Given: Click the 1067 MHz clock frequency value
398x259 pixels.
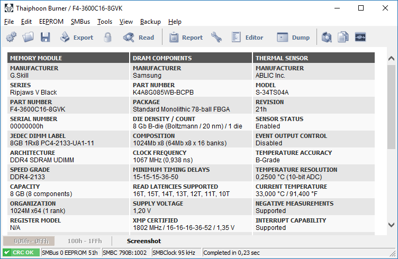Looking at the screenshot, I should pos(163,160).
